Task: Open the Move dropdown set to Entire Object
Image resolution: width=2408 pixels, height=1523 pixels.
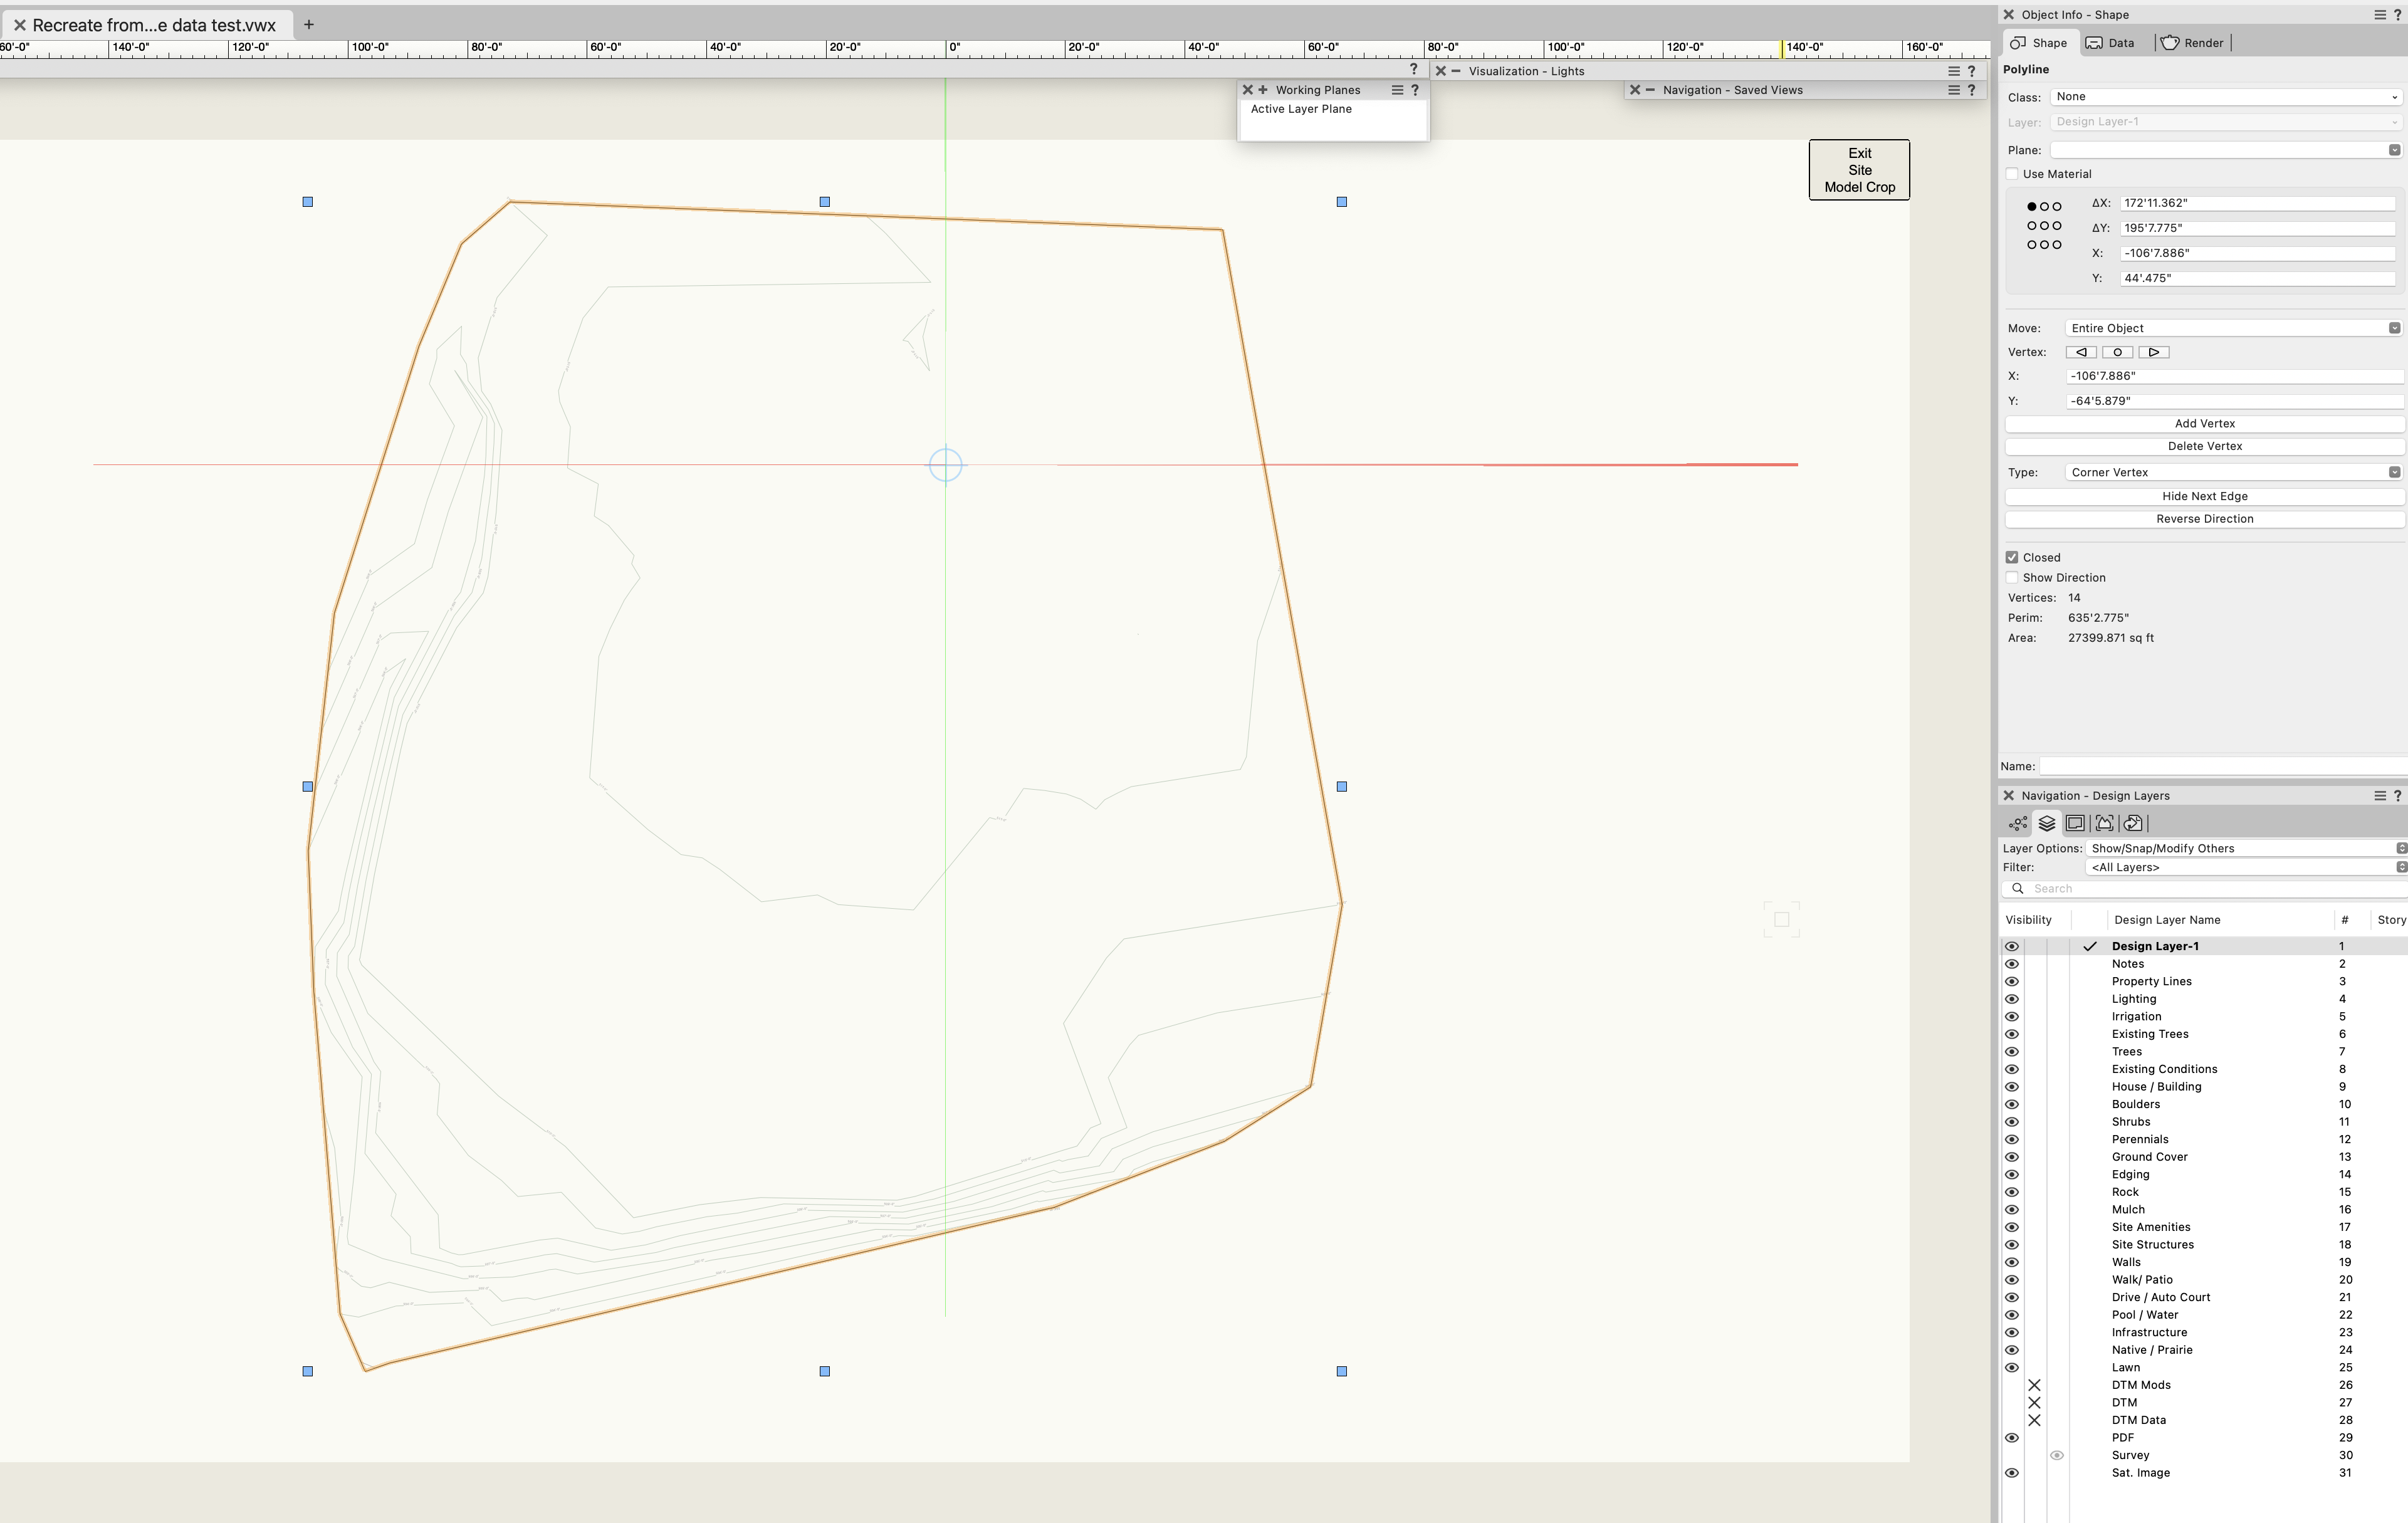Action: tap(2233, 328)
